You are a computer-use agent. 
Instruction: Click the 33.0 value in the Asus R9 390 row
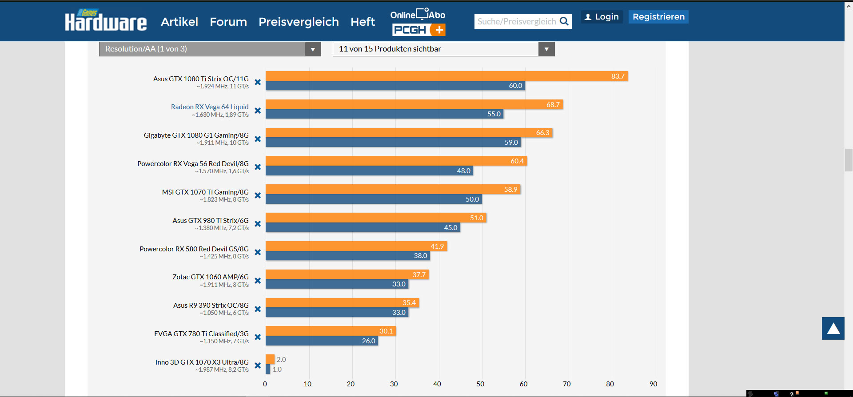399,313
